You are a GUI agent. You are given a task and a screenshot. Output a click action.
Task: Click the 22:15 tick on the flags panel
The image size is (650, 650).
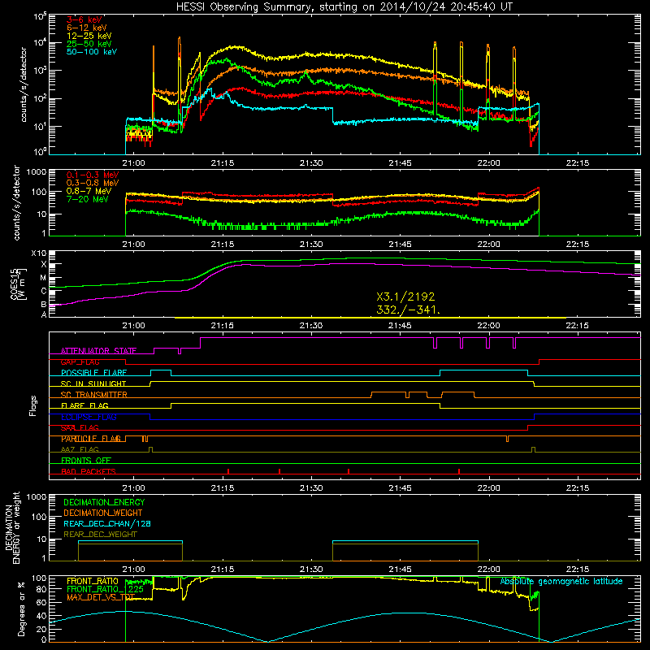point(578,488)
